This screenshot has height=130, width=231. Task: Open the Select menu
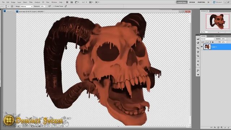tap(25, 2)
